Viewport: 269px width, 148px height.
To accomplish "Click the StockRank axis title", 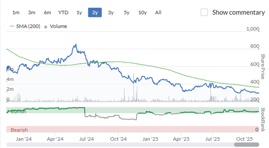I will pyautogui.click(x=263, y=120).
